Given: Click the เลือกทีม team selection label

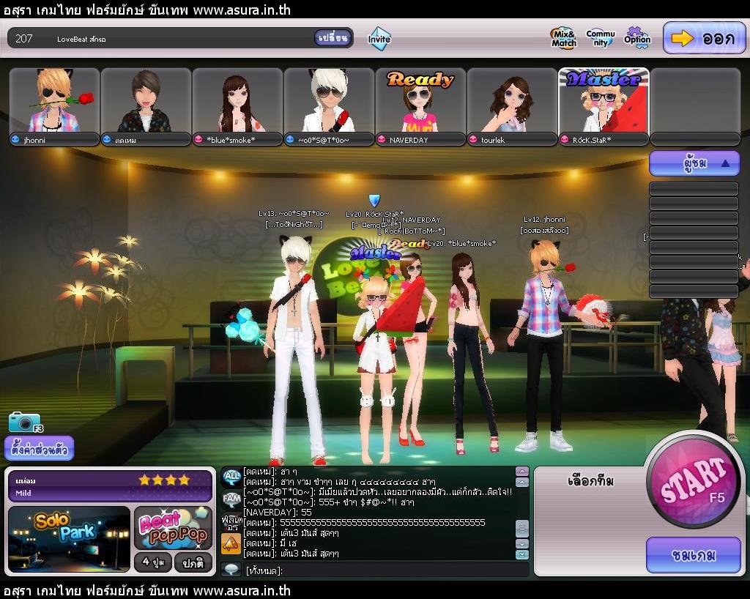Looking at the screenshot, I should 590,480.
